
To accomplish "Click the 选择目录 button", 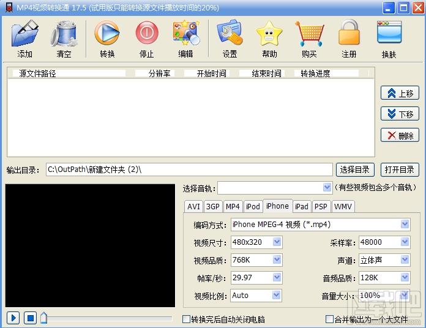I will click(355, 170).
